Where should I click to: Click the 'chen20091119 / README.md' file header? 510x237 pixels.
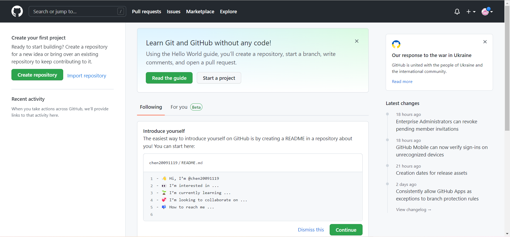click(x=176, y=163)
